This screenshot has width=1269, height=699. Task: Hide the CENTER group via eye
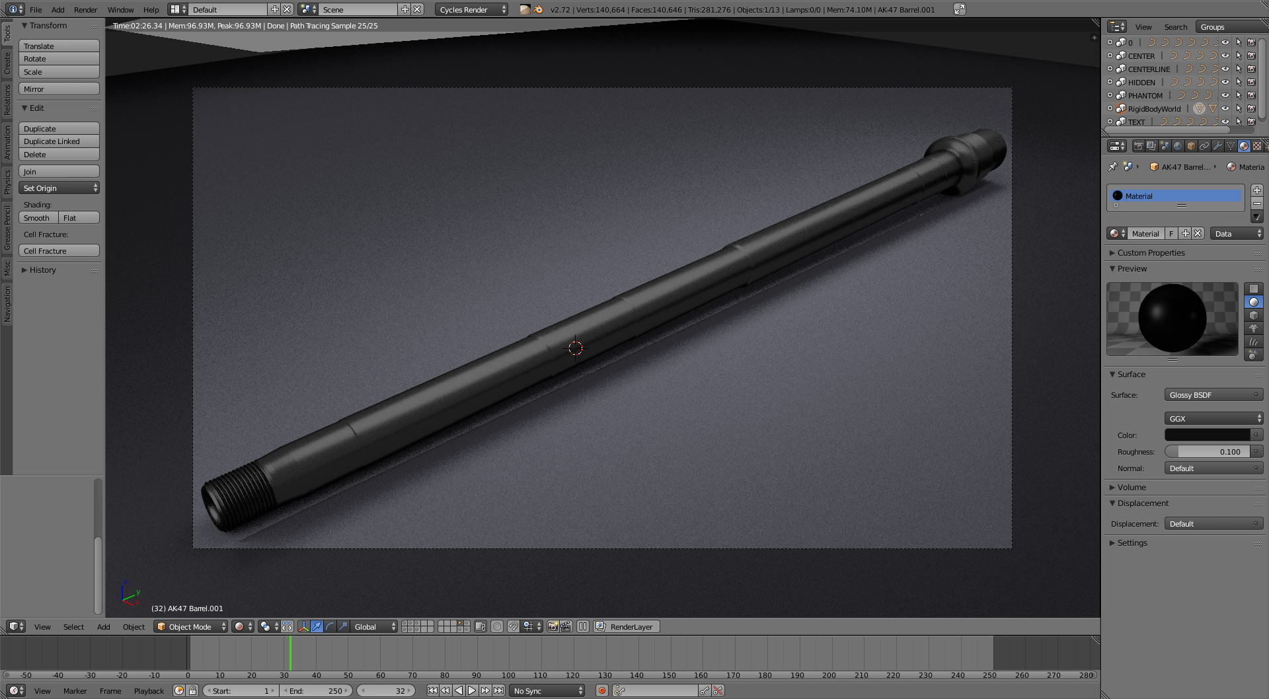(x=1225, y=55)
